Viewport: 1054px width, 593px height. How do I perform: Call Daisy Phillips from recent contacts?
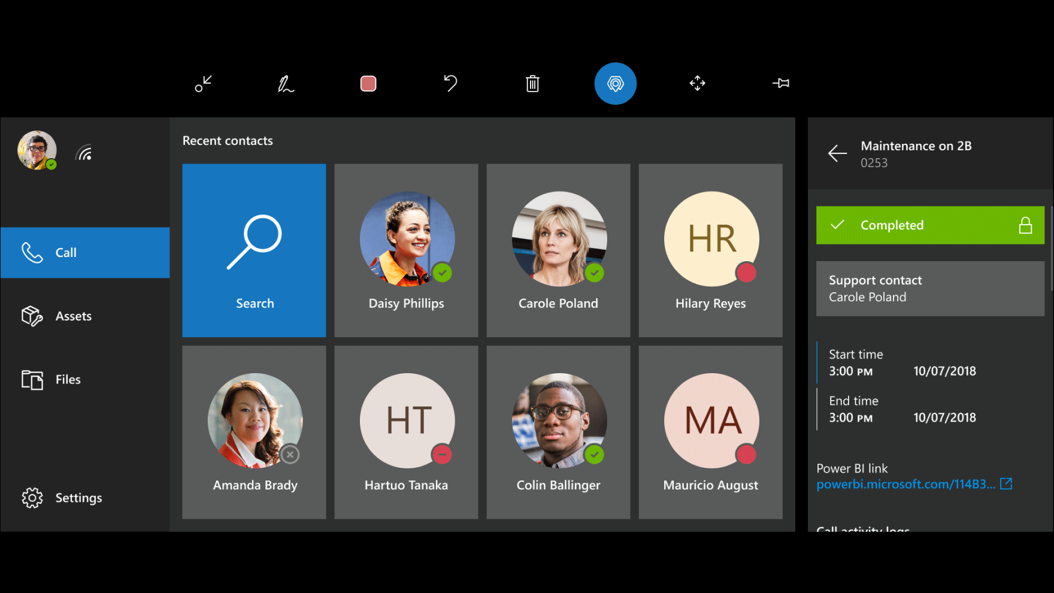407,250
